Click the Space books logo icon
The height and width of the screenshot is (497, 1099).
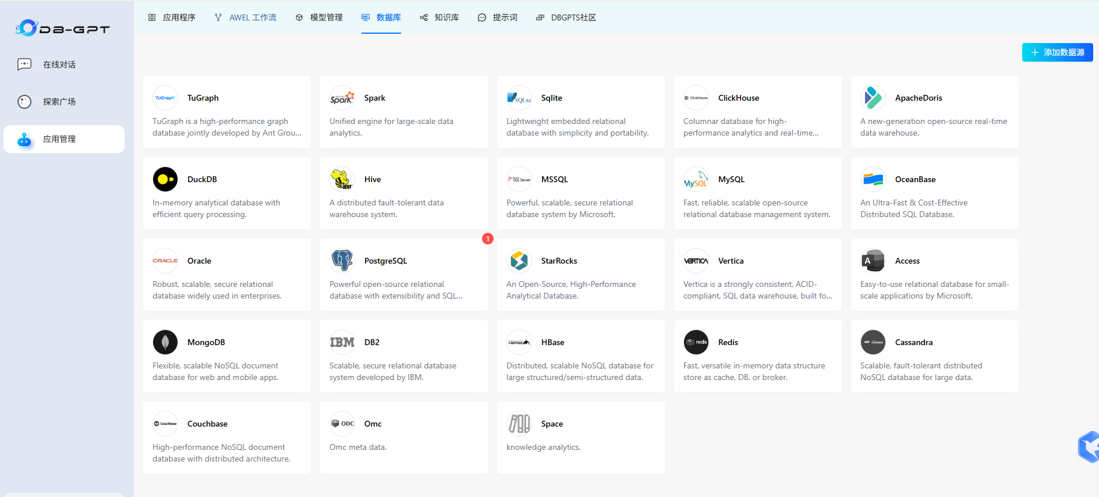pos(519,424)
